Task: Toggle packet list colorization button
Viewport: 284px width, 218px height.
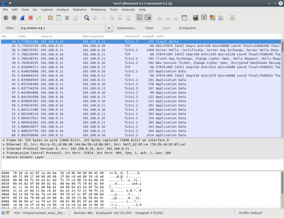Action: pyautogui.click(x=140, y=18)
